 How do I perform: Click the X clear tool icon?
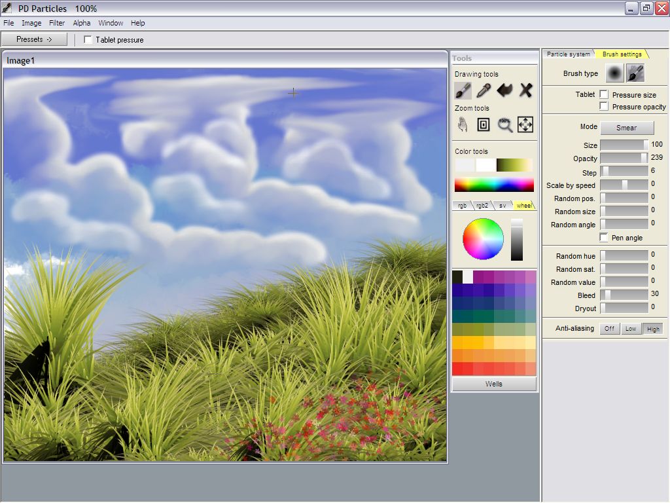click(525, 90)
